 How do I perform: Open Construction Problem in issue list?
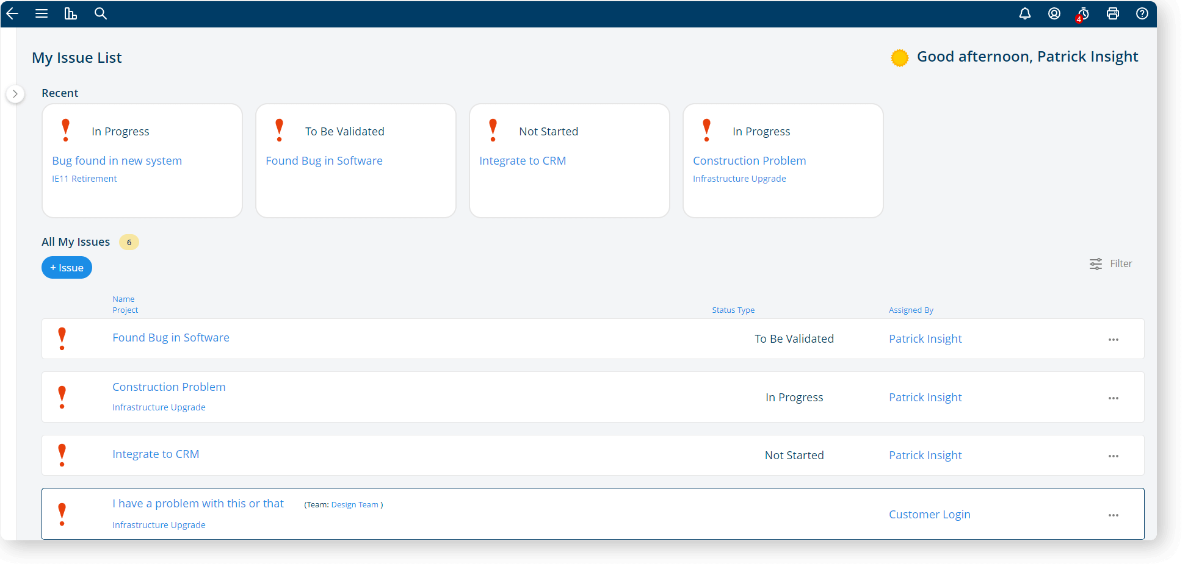click(x=169, y=387)
